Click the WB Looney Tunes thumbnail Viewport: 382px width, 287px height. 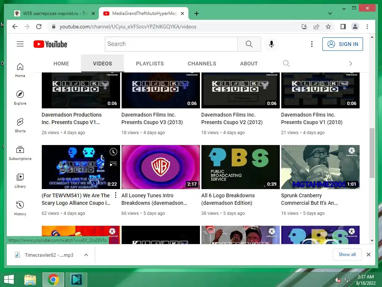click(x=160, y=167)
